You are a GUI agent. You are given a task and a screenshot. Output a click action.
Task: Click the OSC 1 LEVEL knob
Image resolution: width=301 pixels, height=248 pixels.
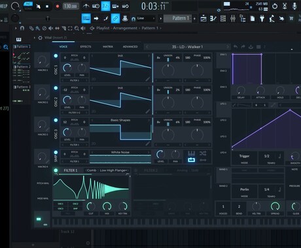(x=67, y=68)
